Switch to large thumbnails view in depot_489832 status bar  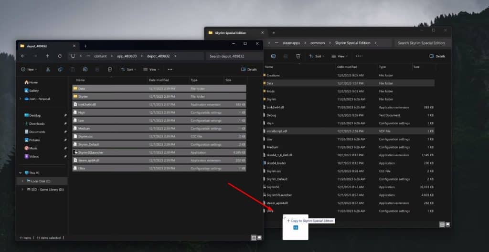pos(259,238)
